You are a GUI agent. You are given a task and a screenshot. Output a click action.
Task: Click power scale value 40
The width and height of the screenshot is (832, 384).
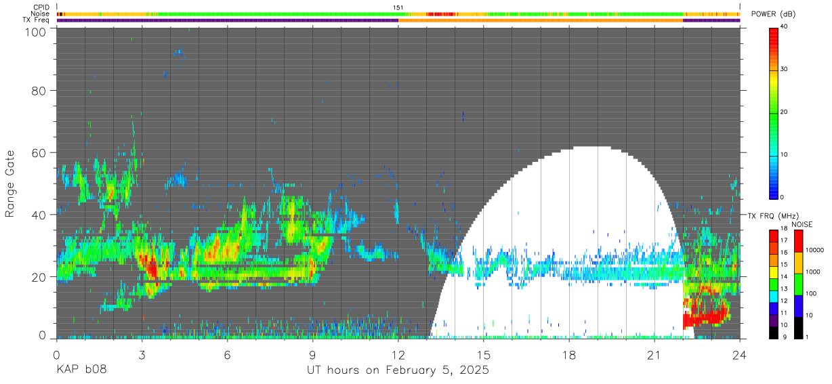click(x=784, y=27)
